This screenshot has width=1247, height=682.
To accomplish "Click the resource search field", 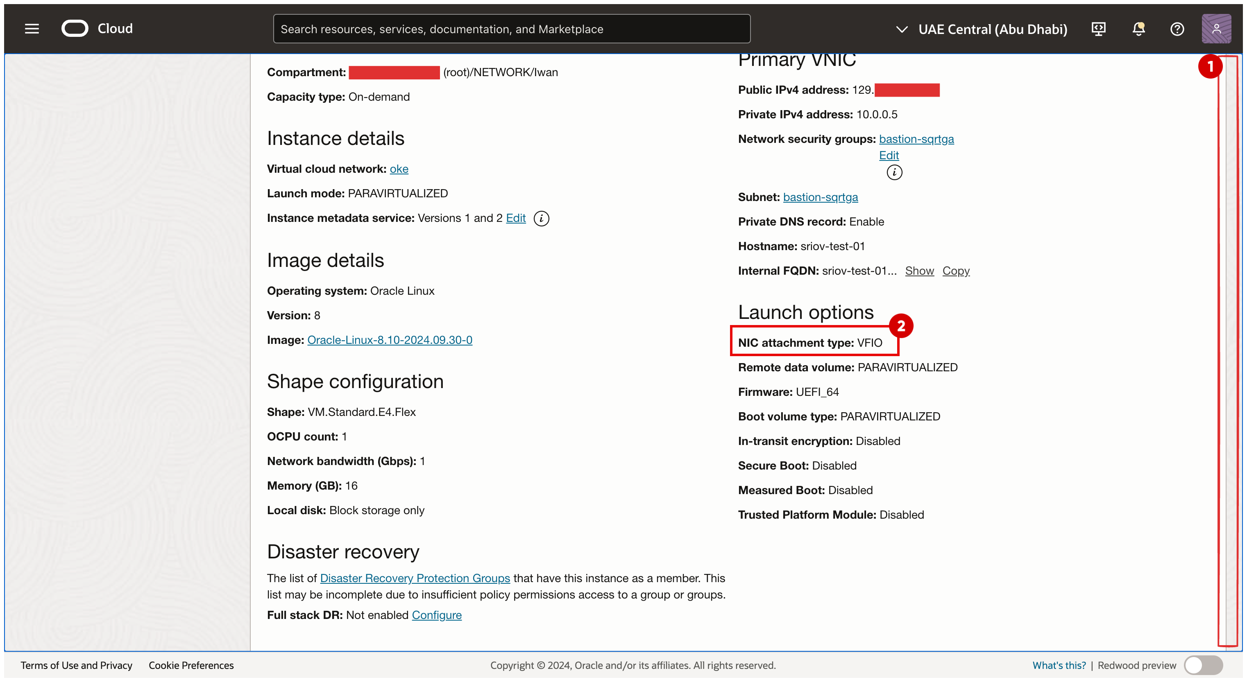I will (x=511, y=29).
